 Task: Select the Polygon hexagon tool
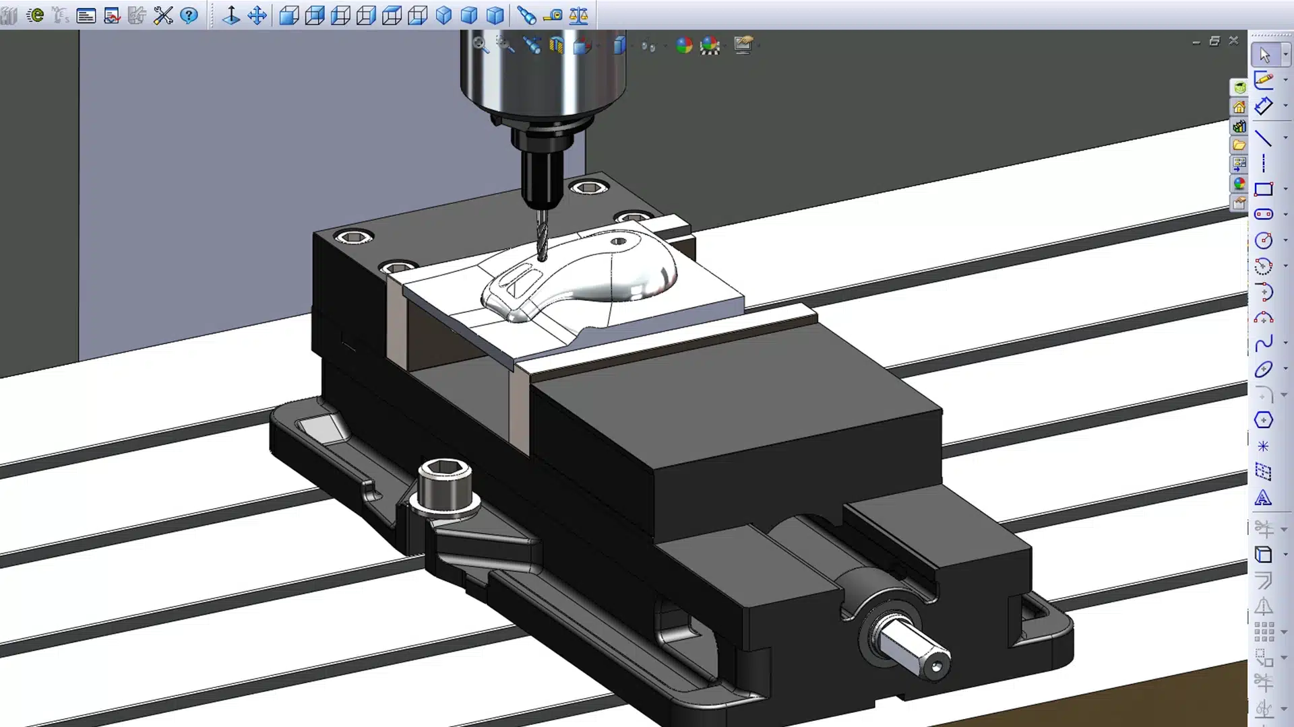[1264, 421]
